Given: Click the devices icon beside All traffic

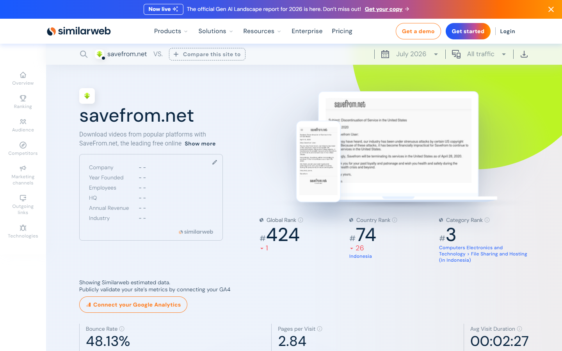Looking at the screenshot, I should (x=456, y=54).
